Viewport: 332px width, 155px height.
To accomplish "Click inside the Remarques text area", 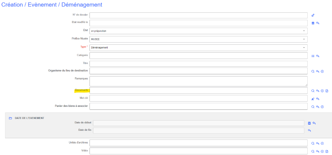I will coord(198,81).
